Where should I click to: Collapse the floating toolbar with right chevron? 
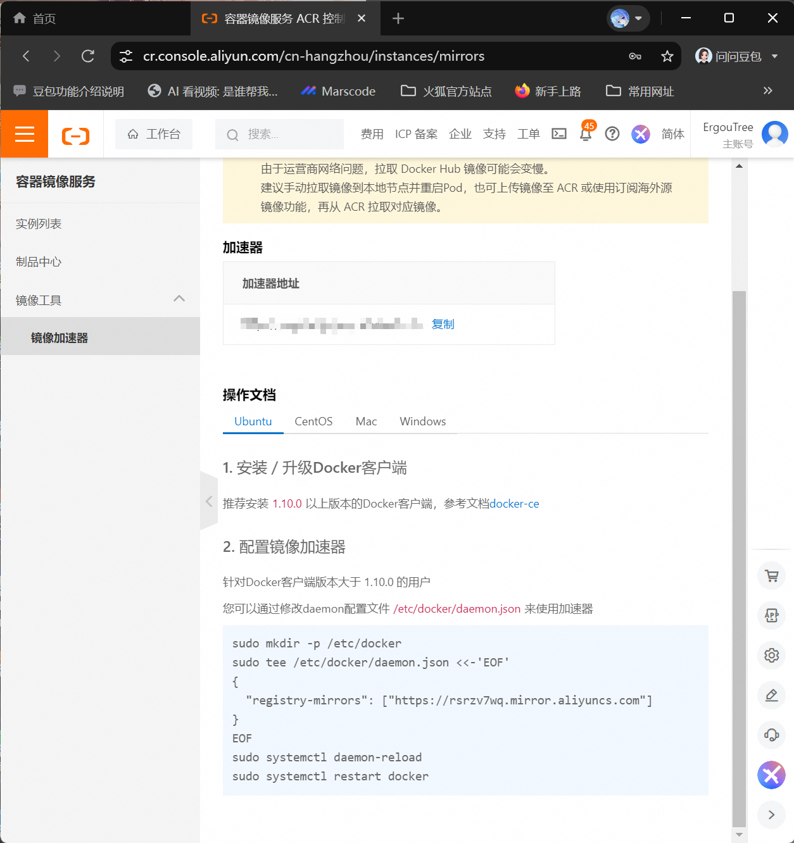pos(771,815)
